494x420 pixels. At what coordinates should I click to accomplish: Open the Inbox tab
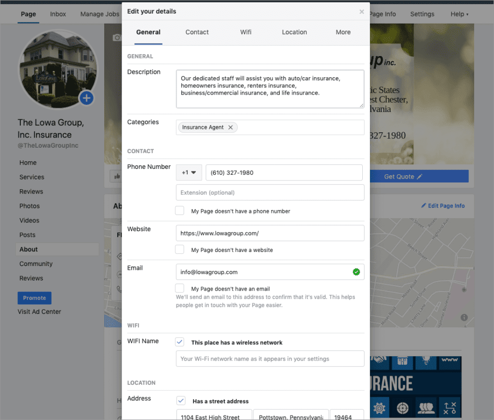tap(58, 14)
